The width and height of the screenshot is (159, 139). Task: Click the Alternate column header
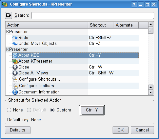tap(126, 25)
